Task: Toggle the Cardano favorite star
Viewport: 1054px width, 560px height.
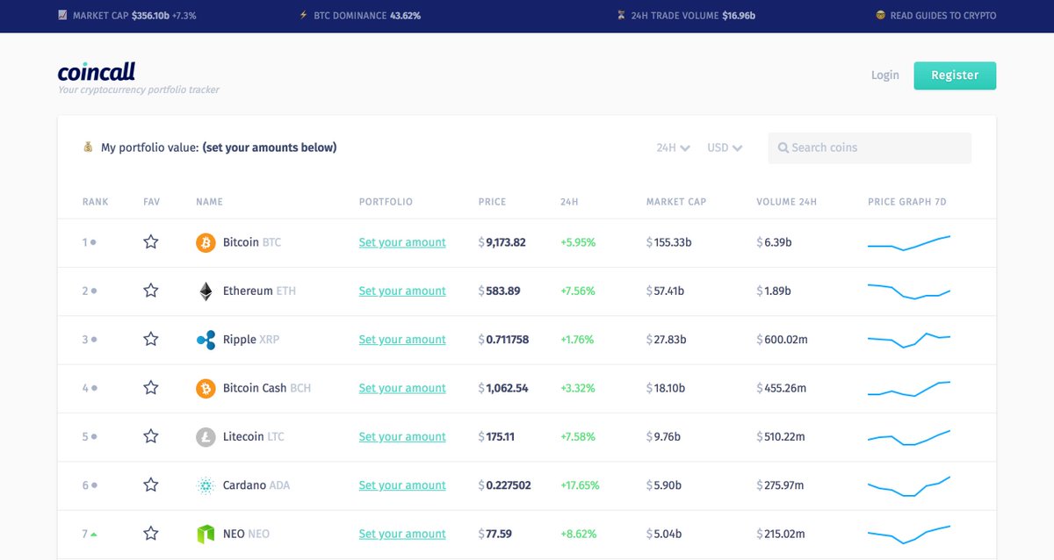Action: click(151, 485)
